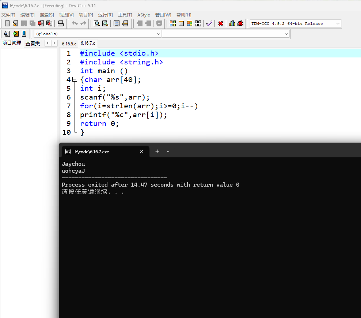This screenshot has height=318, width=361.
Task: Click the Insert snippet icon in second toolbar
Action: pos(7,34)
